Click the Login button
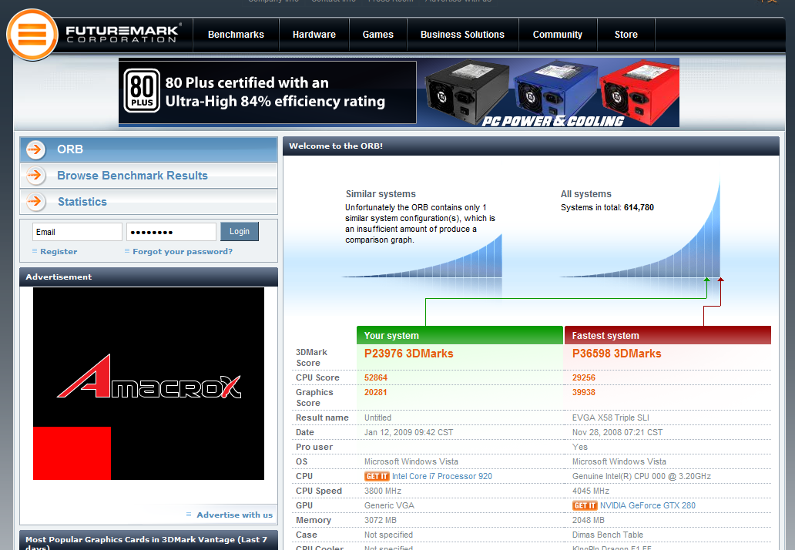Viewport: 795px width, 550px height. click(240, 231)
